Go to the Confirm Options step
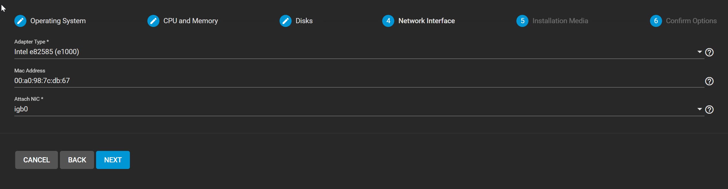728x189 pixels. point(691,21)
